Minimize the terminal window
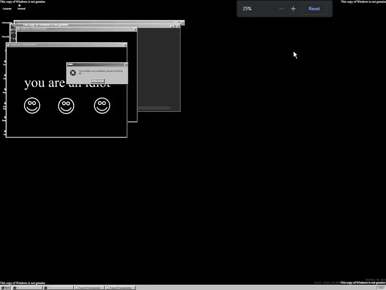 pos(172,26)
